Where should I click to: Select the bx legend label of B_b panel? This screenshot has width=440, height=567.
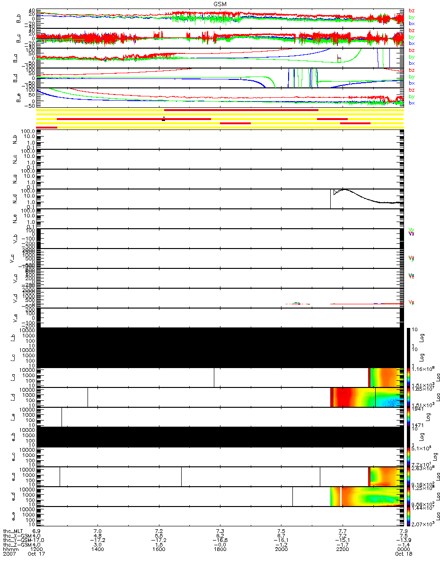(411, 23)
